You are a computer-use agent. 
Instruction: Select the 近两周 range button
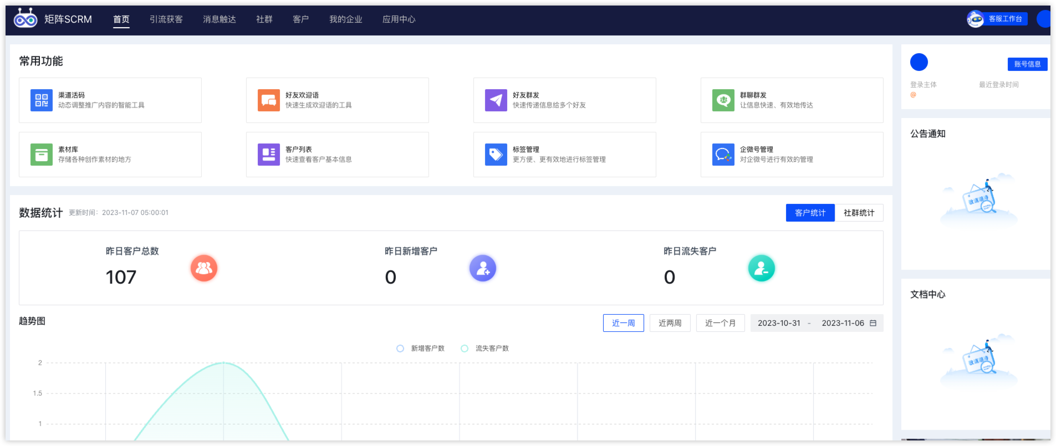[670, 323]
